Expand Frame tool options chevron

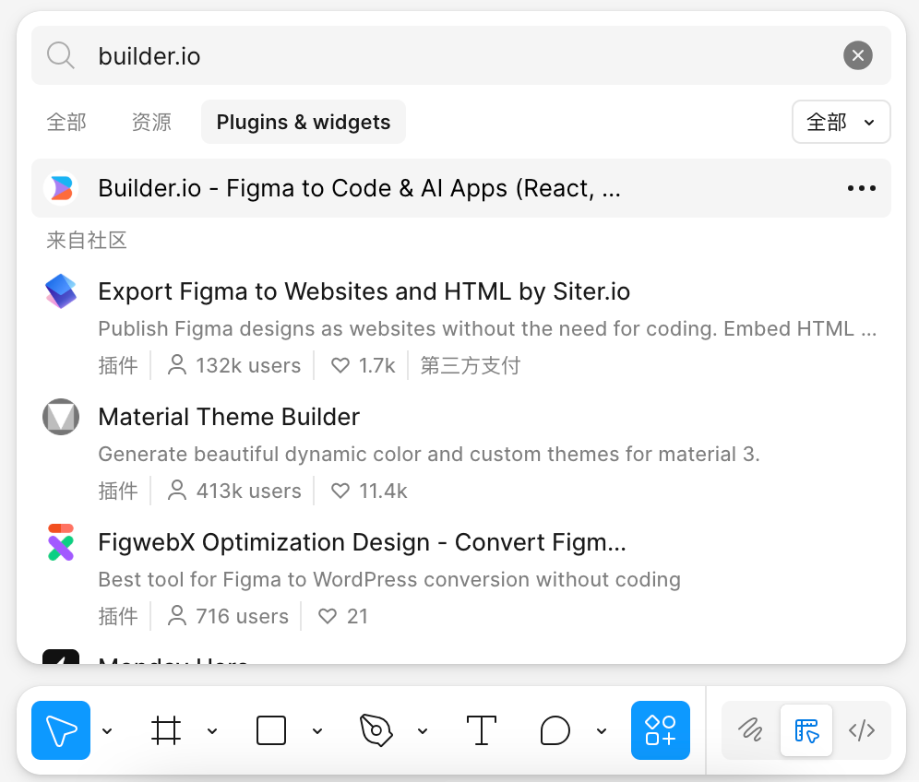pos(212,730)
